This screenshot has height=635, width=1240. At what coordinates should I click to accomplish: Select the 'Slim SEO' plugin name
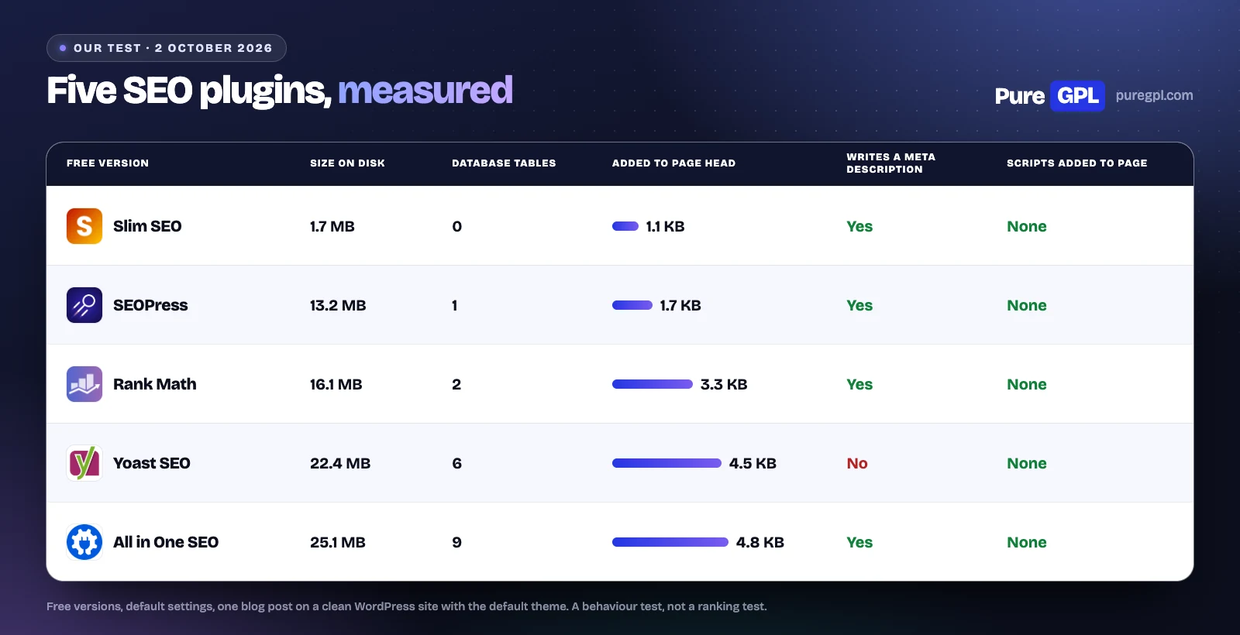pyautogui.click(x=147, y=226)
